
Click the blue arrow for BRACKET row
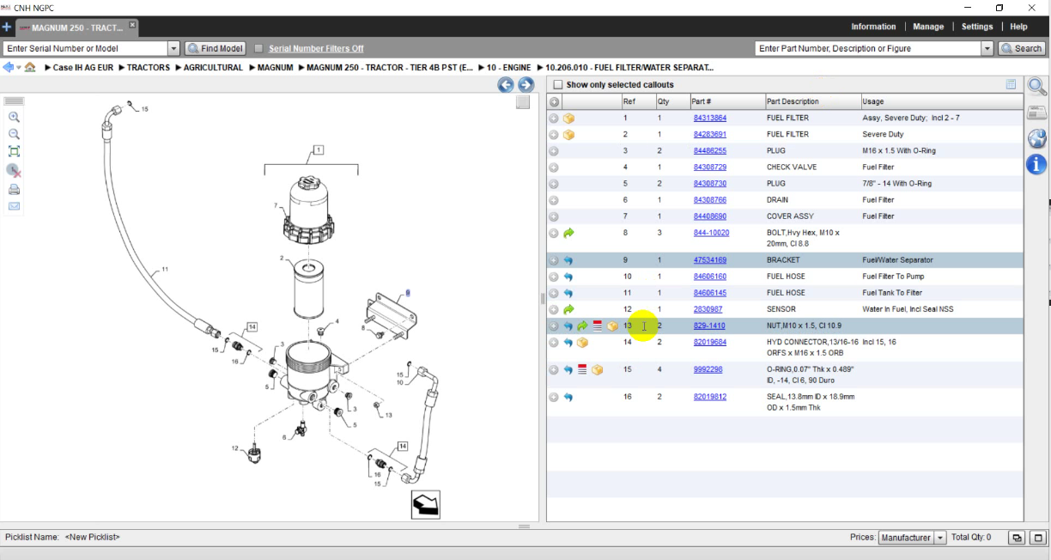[x=568, y=260]
